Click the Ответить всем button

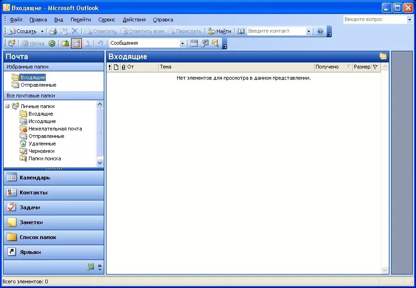142,32
